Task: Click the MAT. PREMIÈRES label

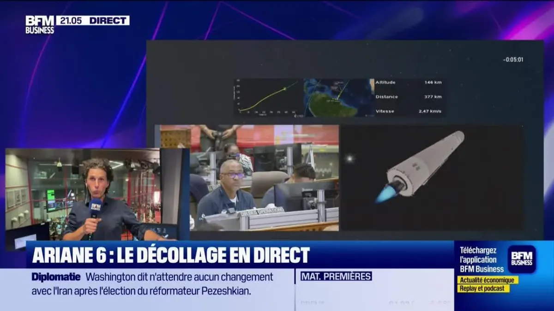Action: (336, 276)
